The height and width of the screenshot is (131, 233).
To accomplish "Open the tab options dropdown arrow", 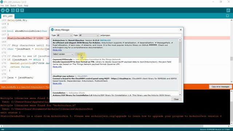I will pyautogui.click(x=227, y=16).
